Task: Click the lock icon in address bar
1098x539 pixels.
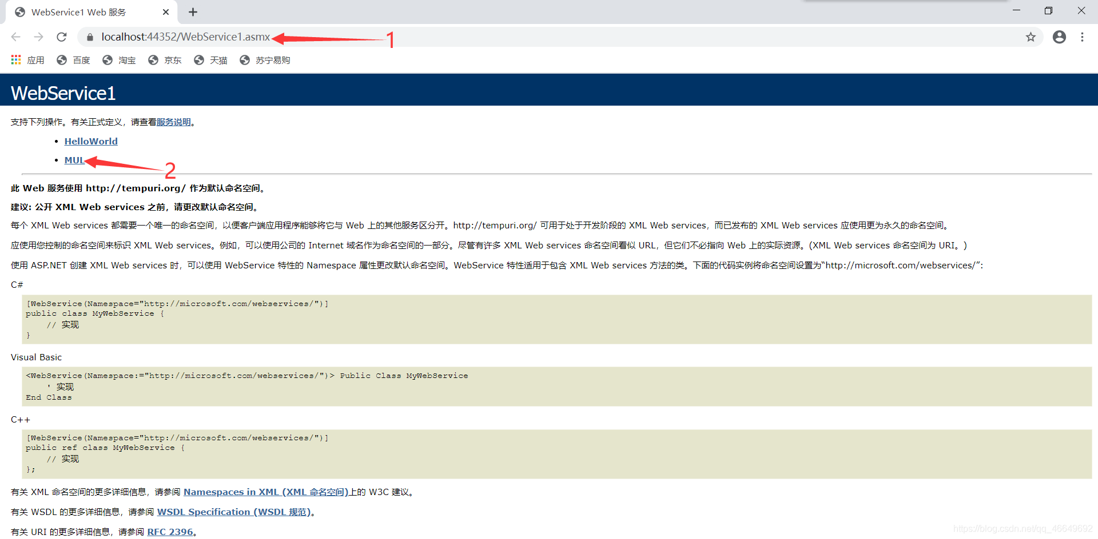Action: (x=90, y=37)
